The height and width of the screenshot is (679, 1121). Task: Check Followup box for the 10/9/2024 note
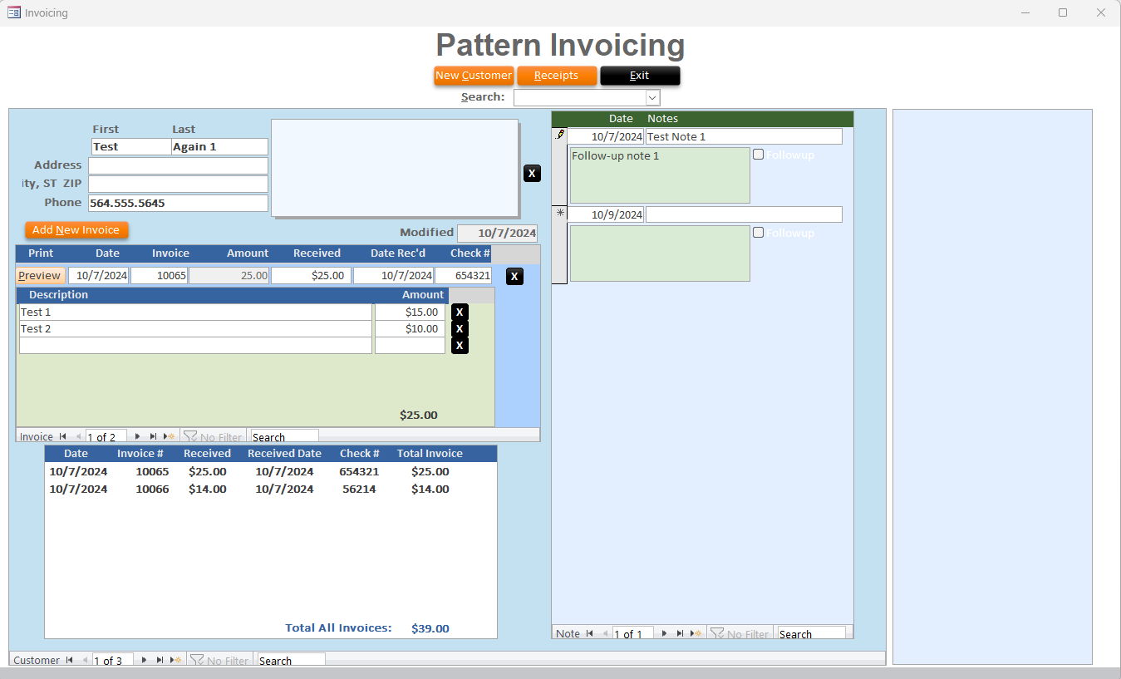pyautogui.click(x=758, y=233)
